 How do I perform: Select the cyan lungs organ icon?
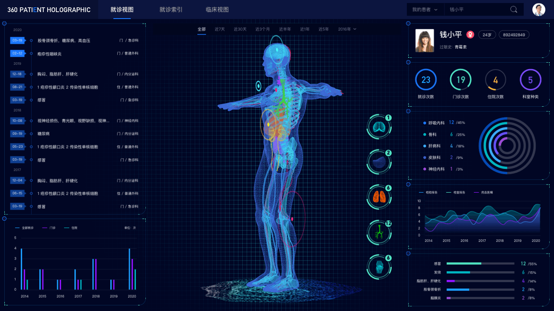pyautogui.click(x=379, y=126)
